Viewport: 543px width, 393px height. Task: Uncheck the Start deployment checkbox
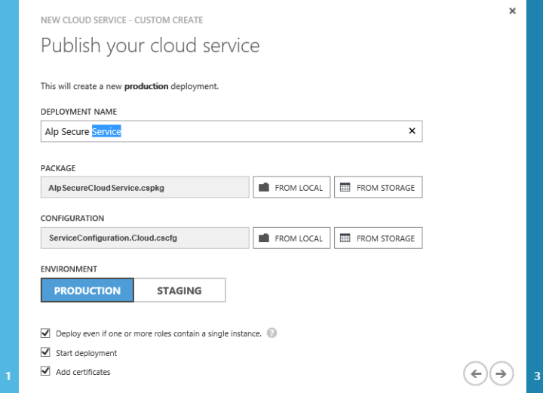click(45, 352)
